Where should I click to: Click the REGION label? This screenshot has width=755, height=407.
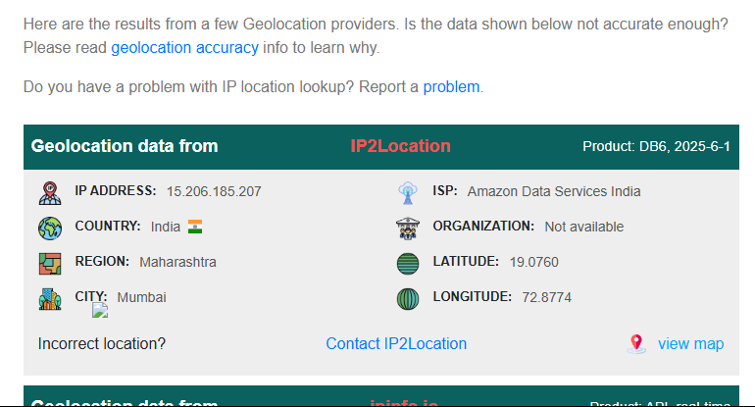click(x=102, y=261)
